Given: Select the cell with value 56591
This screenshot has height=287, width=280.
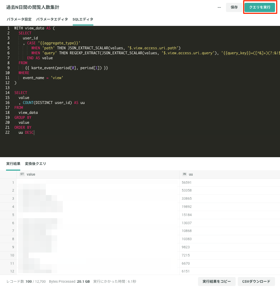Looking at the screenshot, I should pyautogui.click(x=230, y=182).
